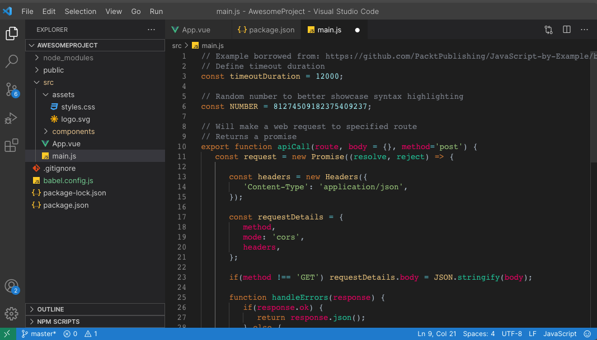Collapse the AWESOMEPROJECT section
Image resolution: width=597 pixels, height=340 pixels.
coord(95,45)
